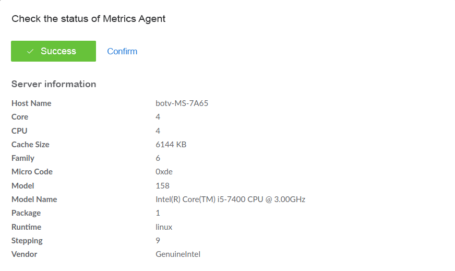Click the Micro Code label
The width and height of the screenshot is (455, 271).
[32, 172]
